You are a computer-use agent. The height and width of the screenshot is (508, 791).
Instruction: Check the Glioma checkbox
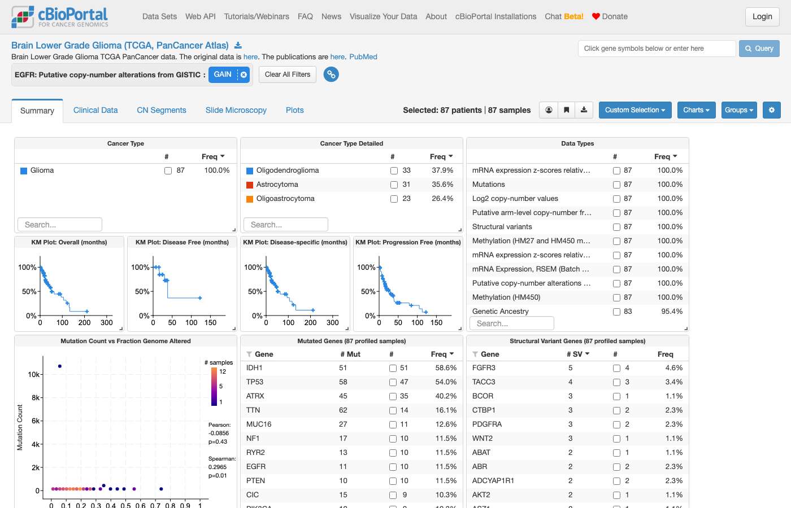pos(168,170)
